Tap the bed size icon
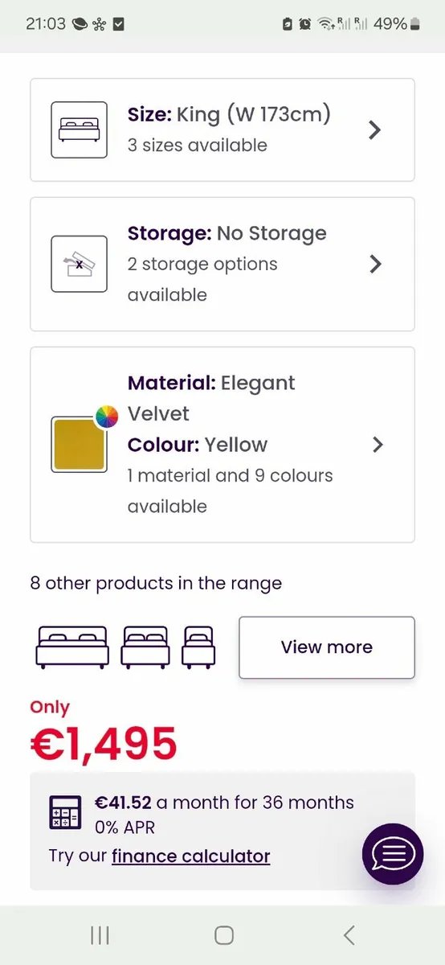Screen dimensions: 445x965 pos(79,129)
